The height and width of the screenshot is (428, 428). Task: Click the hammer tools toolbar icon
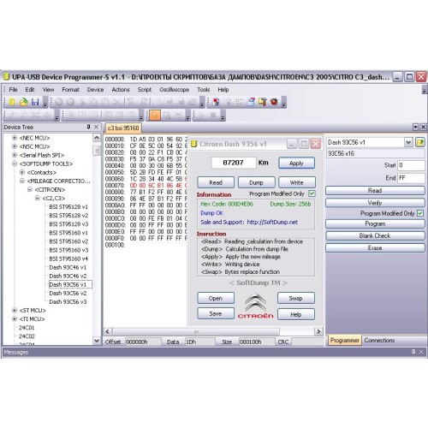[x=263, y=102]
